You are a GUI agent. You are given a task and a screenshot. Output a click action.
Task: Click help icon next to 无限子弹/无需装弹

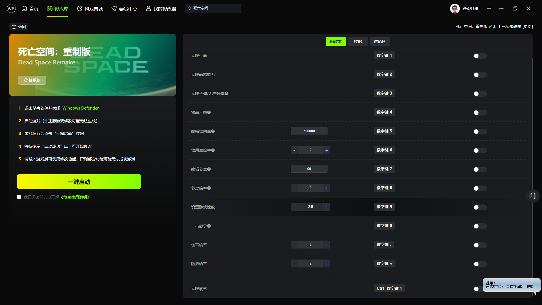pos(226,93)
